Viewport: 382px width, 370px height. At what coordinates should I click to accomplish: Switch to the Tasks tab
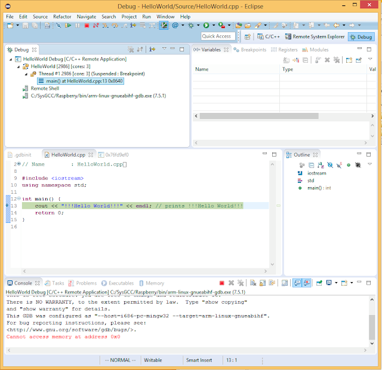coord(54,283)
